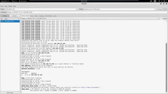
Task: Click the 'MAC Address:' line in output
Action: 37,66
